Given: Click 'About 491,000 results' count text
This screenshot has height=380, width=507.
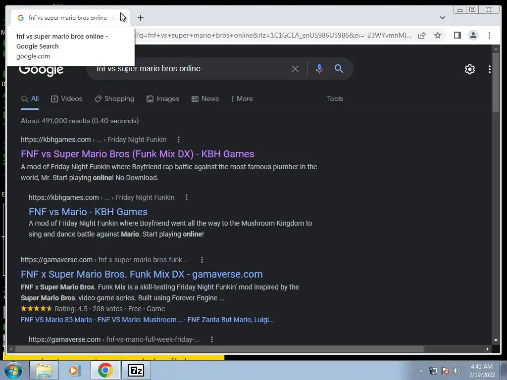Looking at the screenshot, I should 80,121.
